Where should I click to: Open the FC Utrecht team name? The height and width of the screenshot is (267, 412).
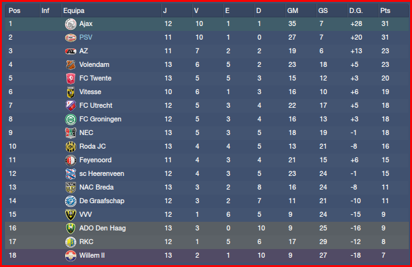(96, 105)
